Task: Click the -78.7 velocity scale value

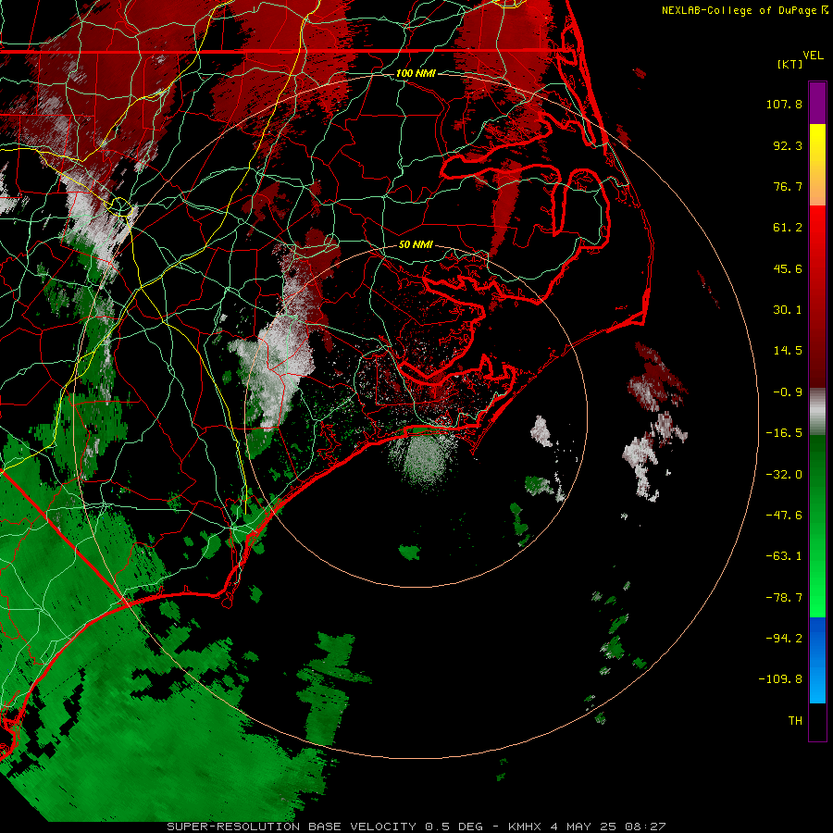Action: 784,598
